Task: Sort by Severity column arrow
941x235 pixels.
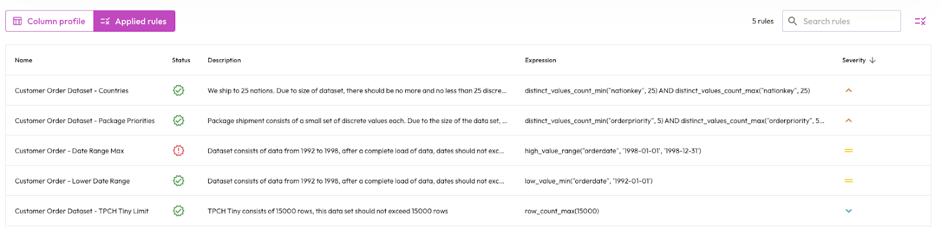Action: click(x=872, y=60)
